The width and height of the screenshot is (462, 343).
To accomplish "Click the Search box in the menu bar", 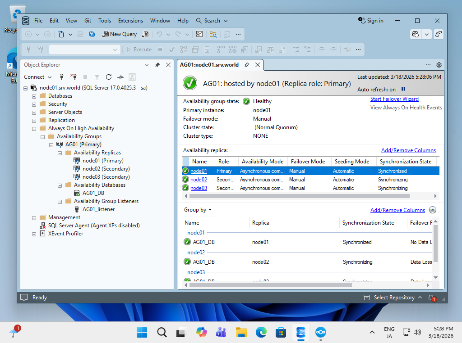I will pyautogui.click(x=212, y=21).
